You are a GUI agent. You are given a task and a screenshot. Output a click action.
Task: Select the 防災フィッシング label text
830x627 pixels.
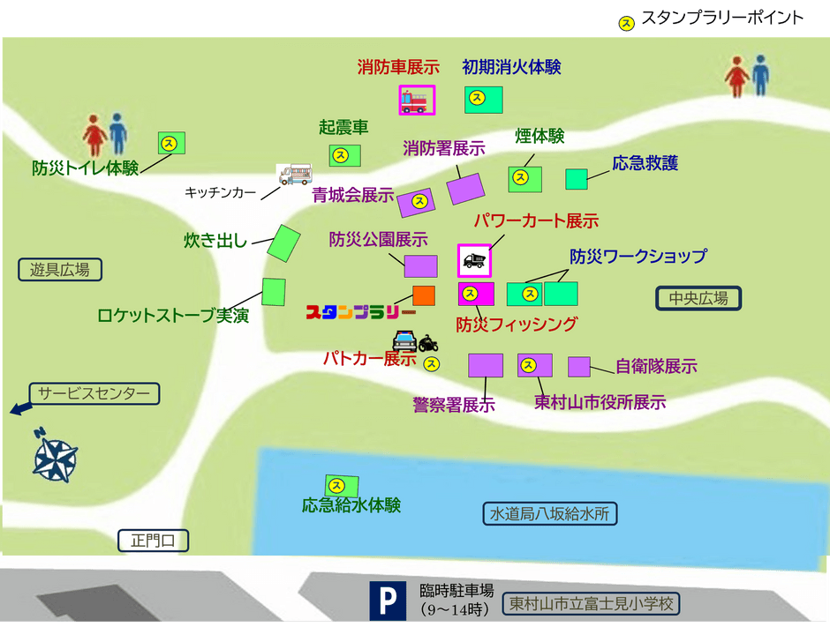click(517, 324)
